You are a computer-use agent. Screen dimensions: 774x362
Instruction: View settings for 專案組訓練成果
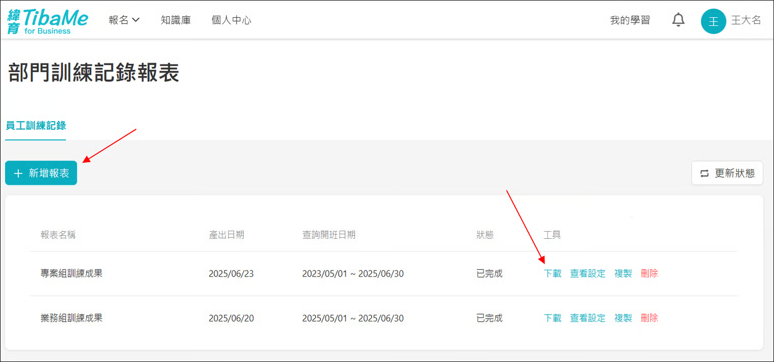(x=588, y=273)
